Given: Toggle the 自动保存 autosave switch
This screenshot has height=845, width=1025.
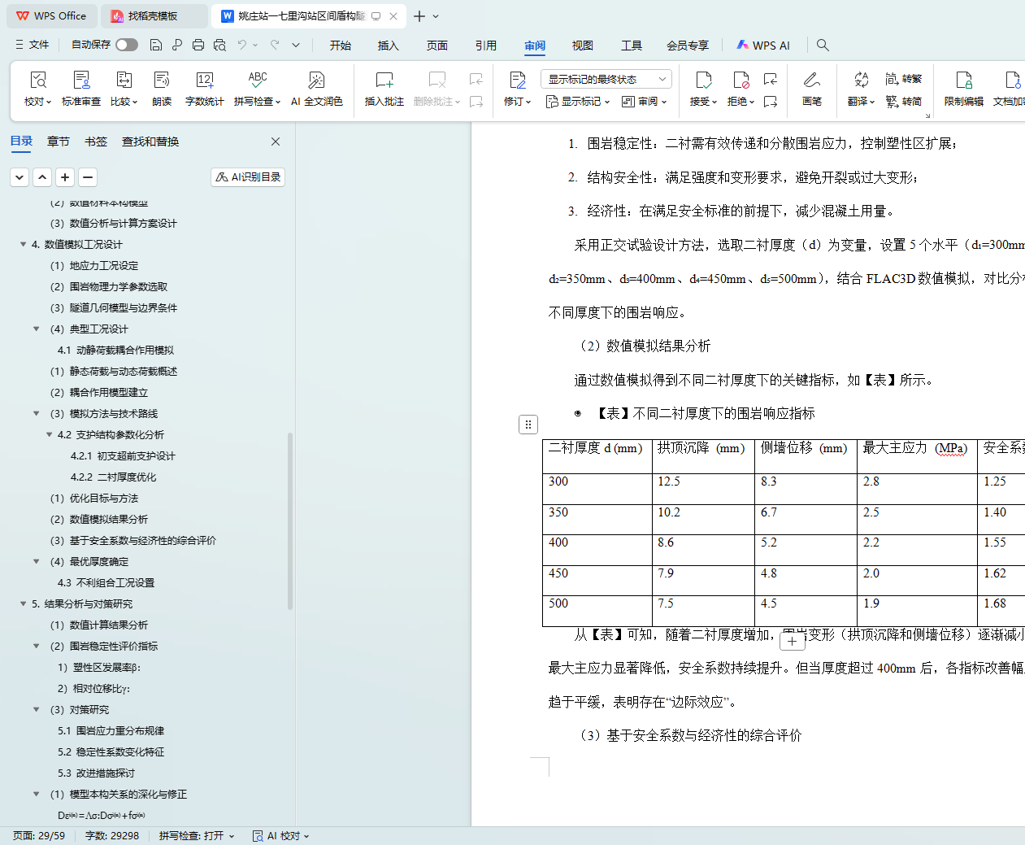Looking at the screenshot, I should point(127,45).
